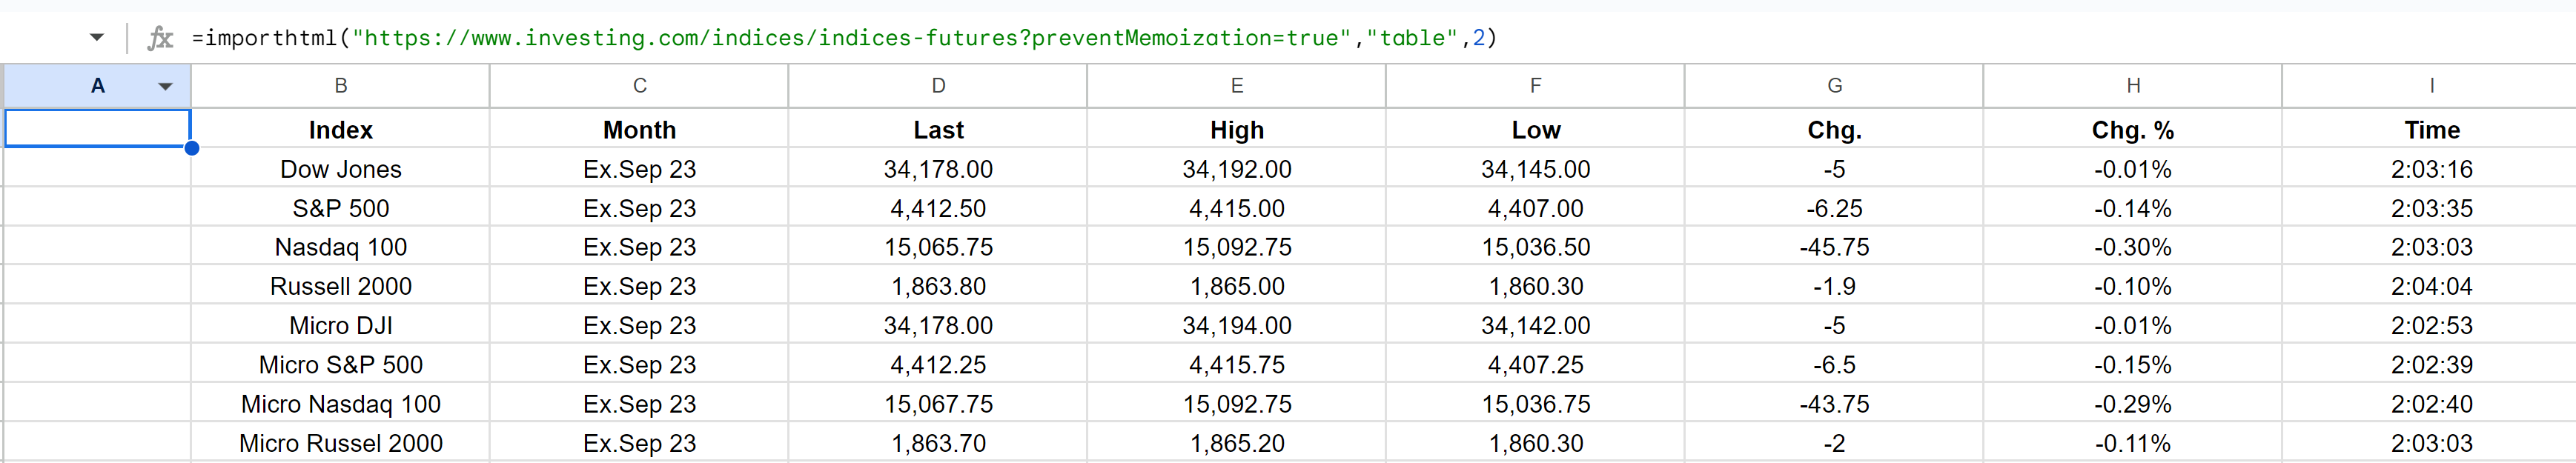This screenshot has height=463, width=2576.
Task: Click the 'Index' header cell
Action: coord(340,130)
